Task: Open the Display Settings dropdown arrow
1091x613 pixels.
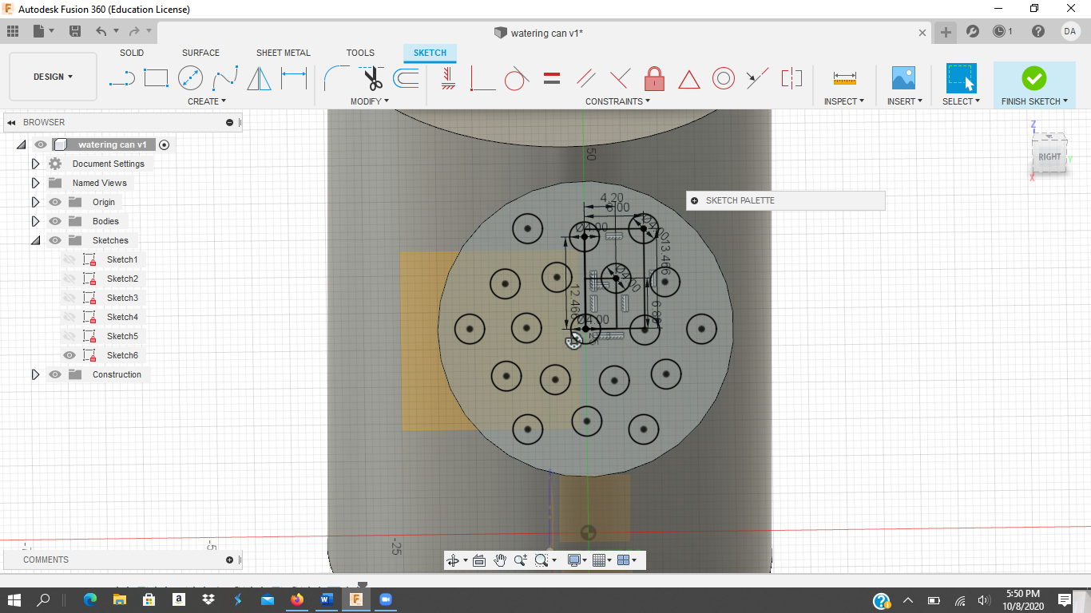Action: [x=585, y=560]
